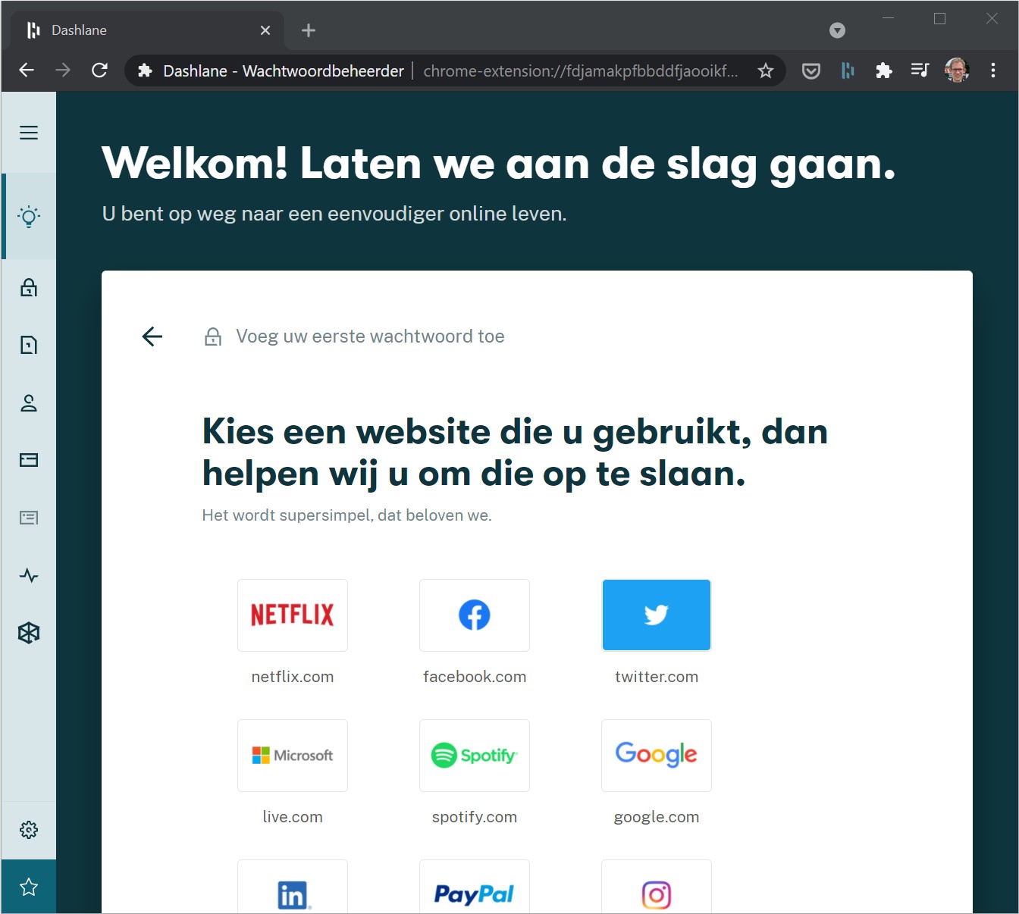The width and height of the screenshot is (1019, 914).
Task: Open Chrome's three-dot menu
Action: [993, 70]
